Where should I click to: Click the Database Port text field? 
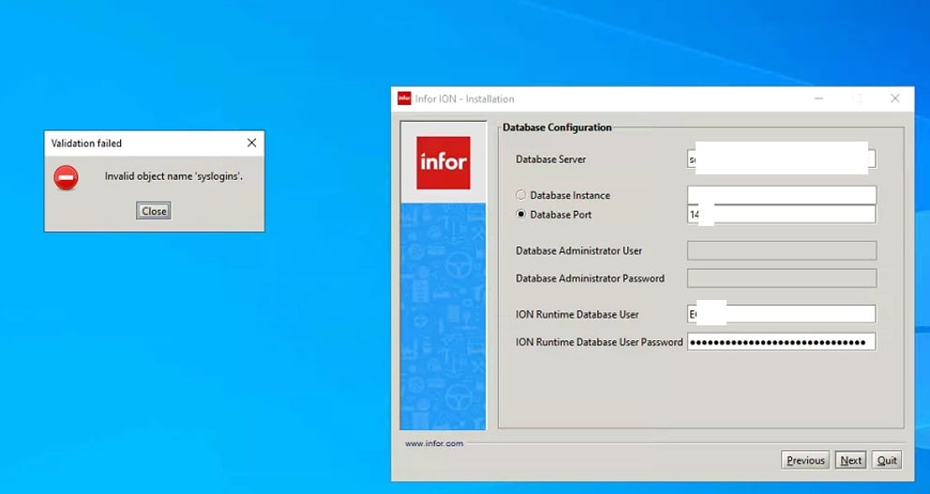pos(781,215)
